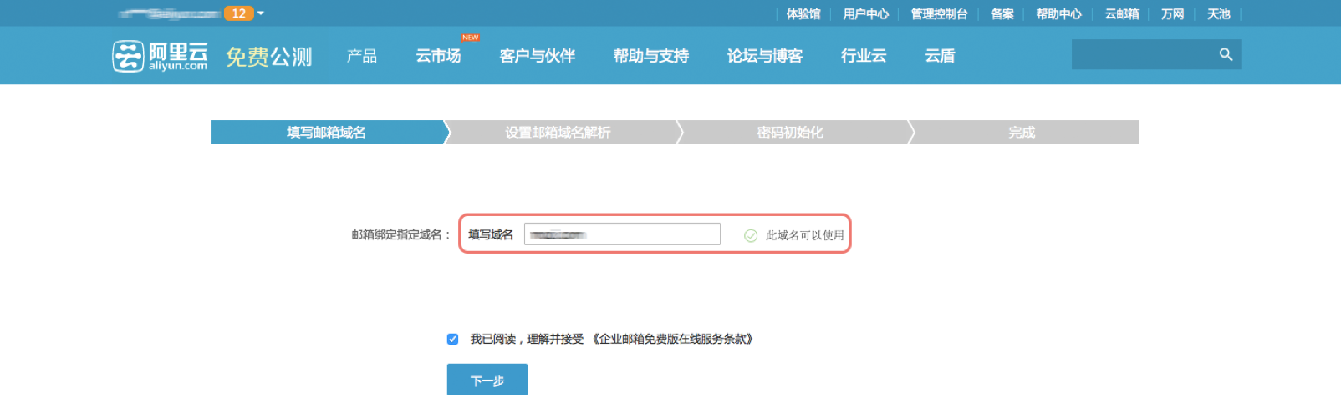Open the 云邮箱 top link
The width and height of the screenshot is (1341, 418).
pos(1121,13)
